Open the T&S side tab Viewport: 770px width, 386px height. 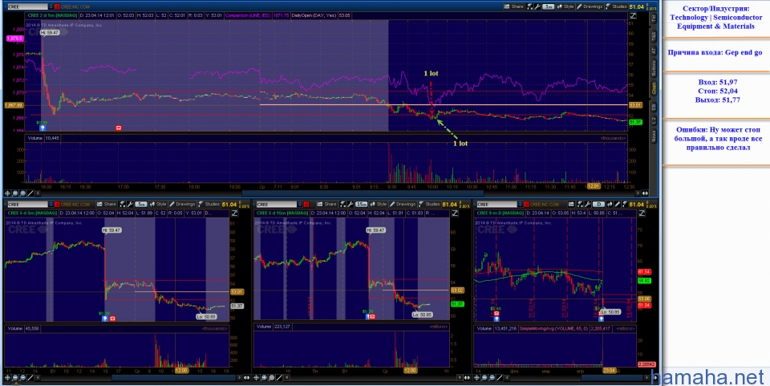[653, 35]
